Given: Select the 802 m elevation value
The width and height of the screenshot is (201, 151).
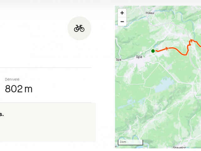Looking at the screenshot, I should [x=19, y=89].
